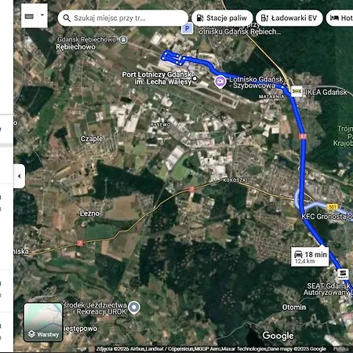Expand the dropdown arrow beside map type button
Screen dimensions: 353x353
42,15
